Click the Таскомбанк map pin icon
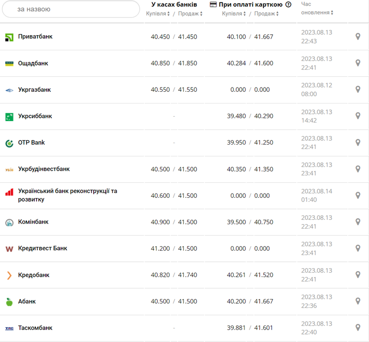This screenshot has width=369, height=342. (x=358, y=327)
